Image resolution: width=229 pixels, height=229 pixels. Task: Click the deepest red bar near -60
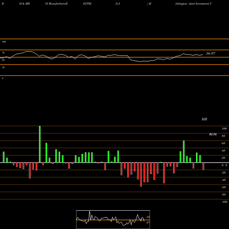tap(141, 174)
